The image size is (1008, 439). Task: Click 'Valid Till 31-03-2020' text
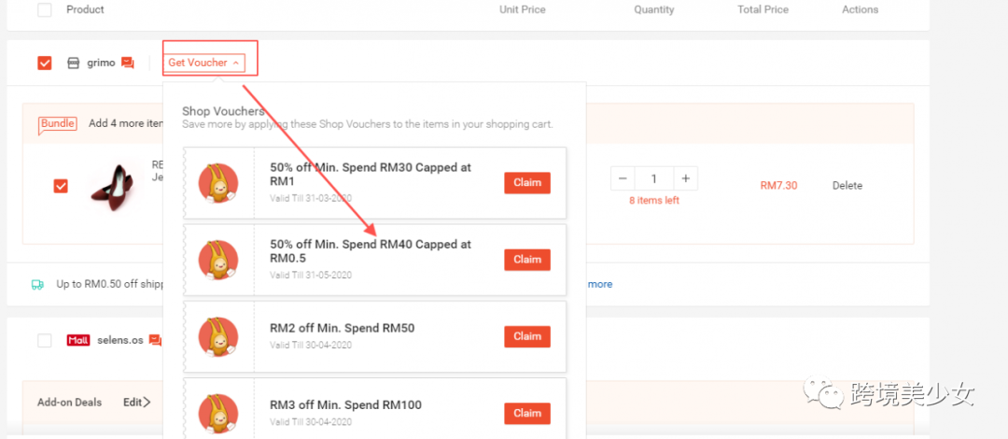click(311, 198)
